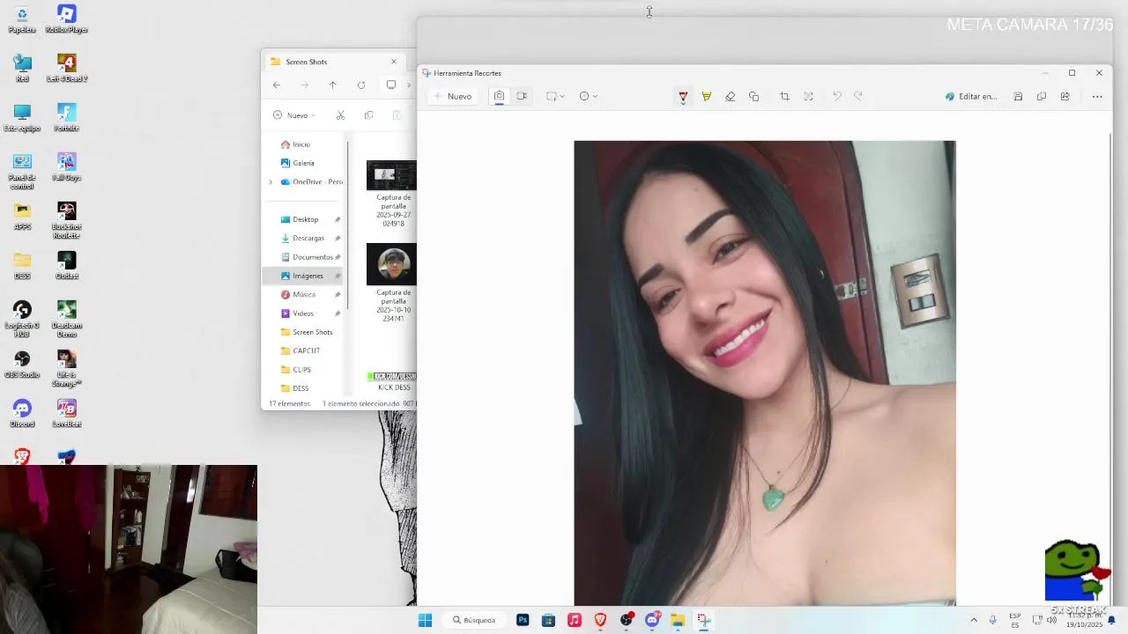Viewport: 1128px width, 634px height.
Task: Open the three-dot more options menu
Action: coord(1097,96)
